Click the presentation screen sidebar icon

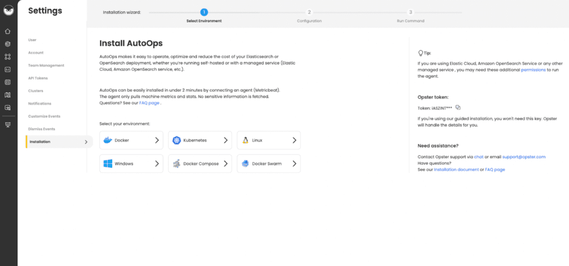point(8,125)
